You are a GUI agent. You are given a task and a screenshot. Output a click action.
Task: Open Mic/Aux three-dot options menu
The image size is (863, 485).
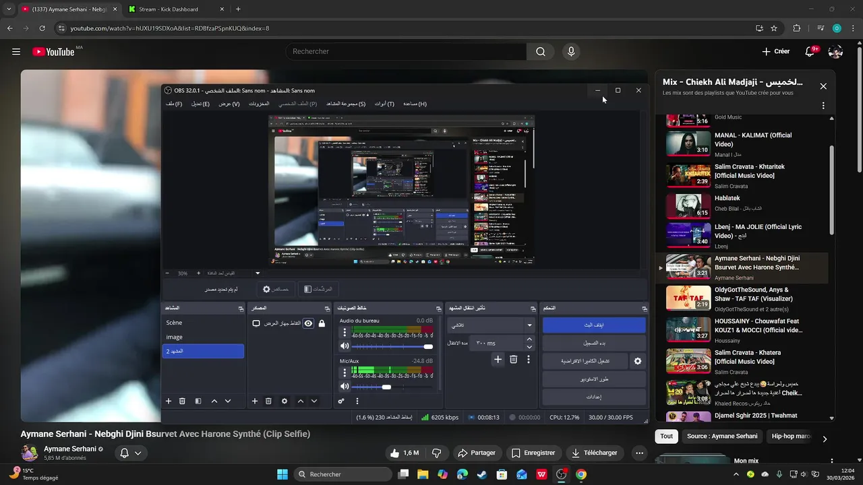[345, 373]
